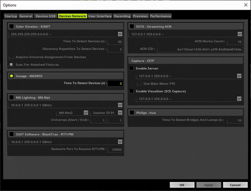The image size is (251, 191).
Task: Enable MA Lighting - MA-Net checkbox
Action: (12, 97)
